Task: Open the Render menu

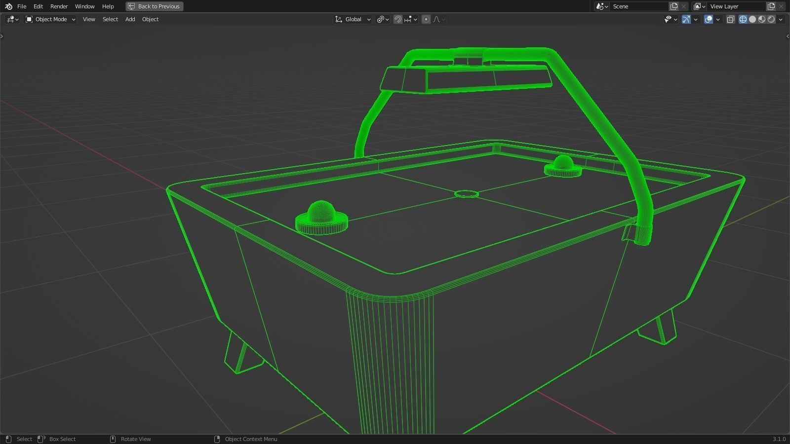Action: pyautogui.click(x=59, y=6)
